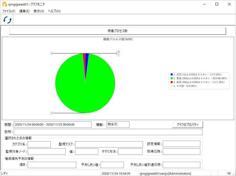Click legend entry 3. 異常 text

click(x=199, y=82)
